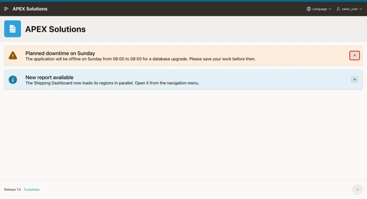Click the APEX Solutions header title
Image resolution: width=367 pixels, height=199 pixels.
(x=30, y=9)
